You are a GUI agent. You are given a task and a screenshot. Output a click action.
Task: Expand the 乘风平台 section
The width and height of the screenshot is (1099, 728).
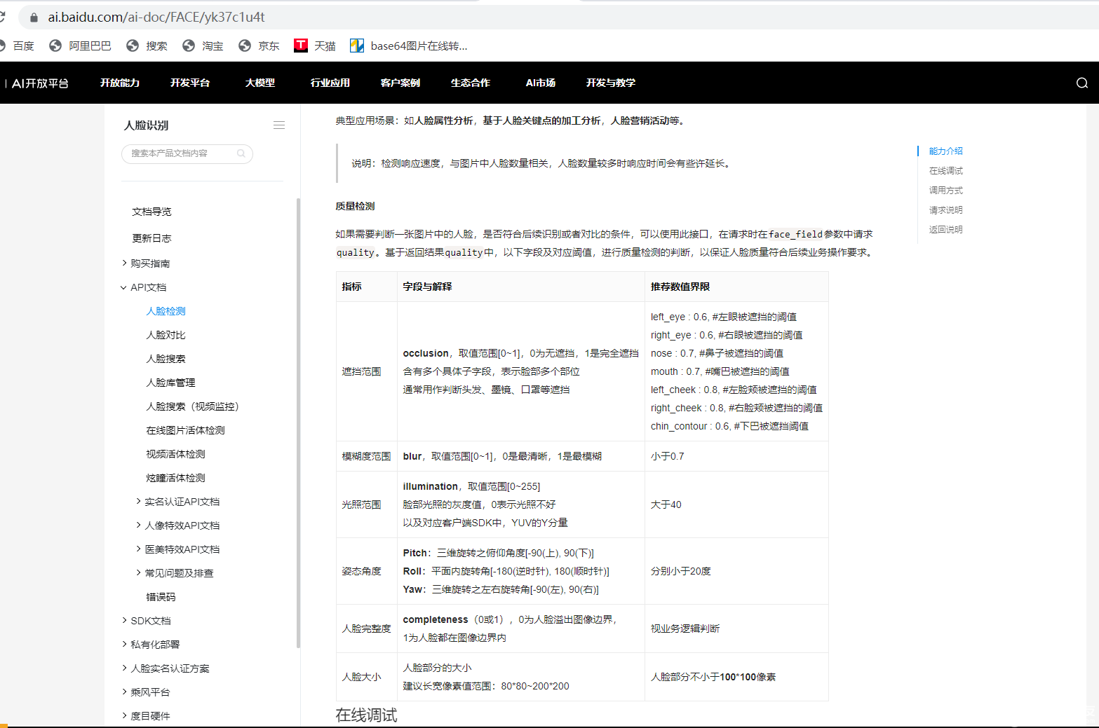pos(146,692)
